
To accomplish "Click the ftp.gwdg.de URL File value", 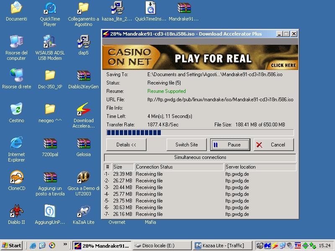I will (x=220, y=100).
